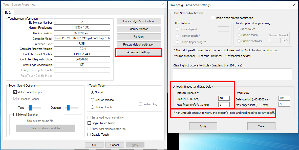Start Re-Align calibration
299x150 pixels.
click(x=139, y=36)
